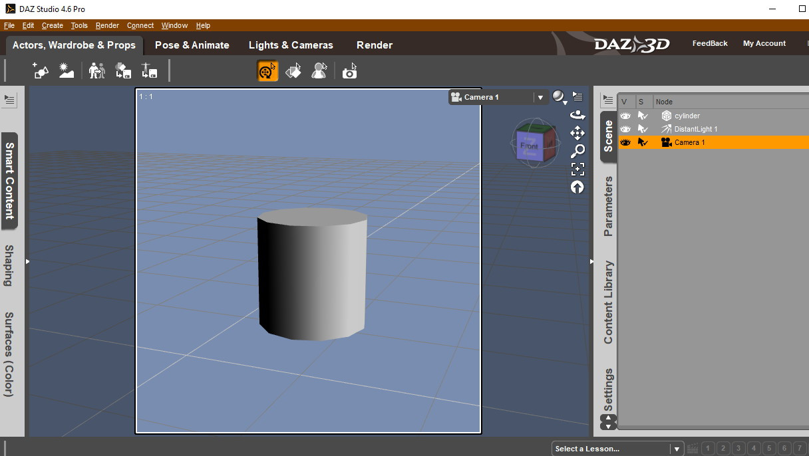
Task: Open the draw style sphere dropdown
Action: tap(560, 98)
